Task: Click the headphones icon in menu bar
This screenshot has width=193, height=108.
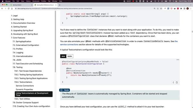Action: pos(162,1)
